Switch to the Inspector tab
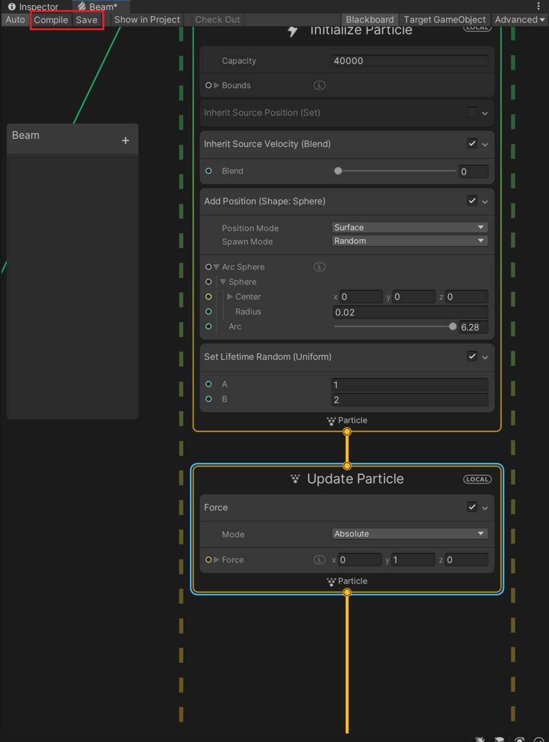549x742 pixels. pyautogui.click(x=33, y=7)
